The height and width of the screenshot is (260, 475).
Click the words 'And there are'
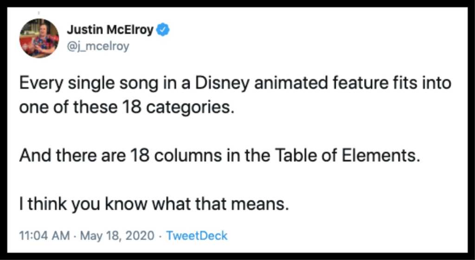coord(72,156)
